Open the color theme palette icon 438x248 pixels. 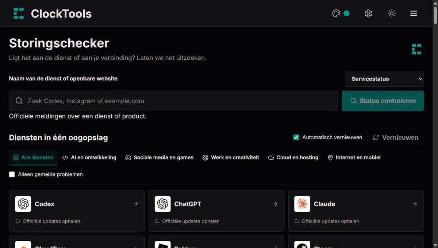(336, 13)
